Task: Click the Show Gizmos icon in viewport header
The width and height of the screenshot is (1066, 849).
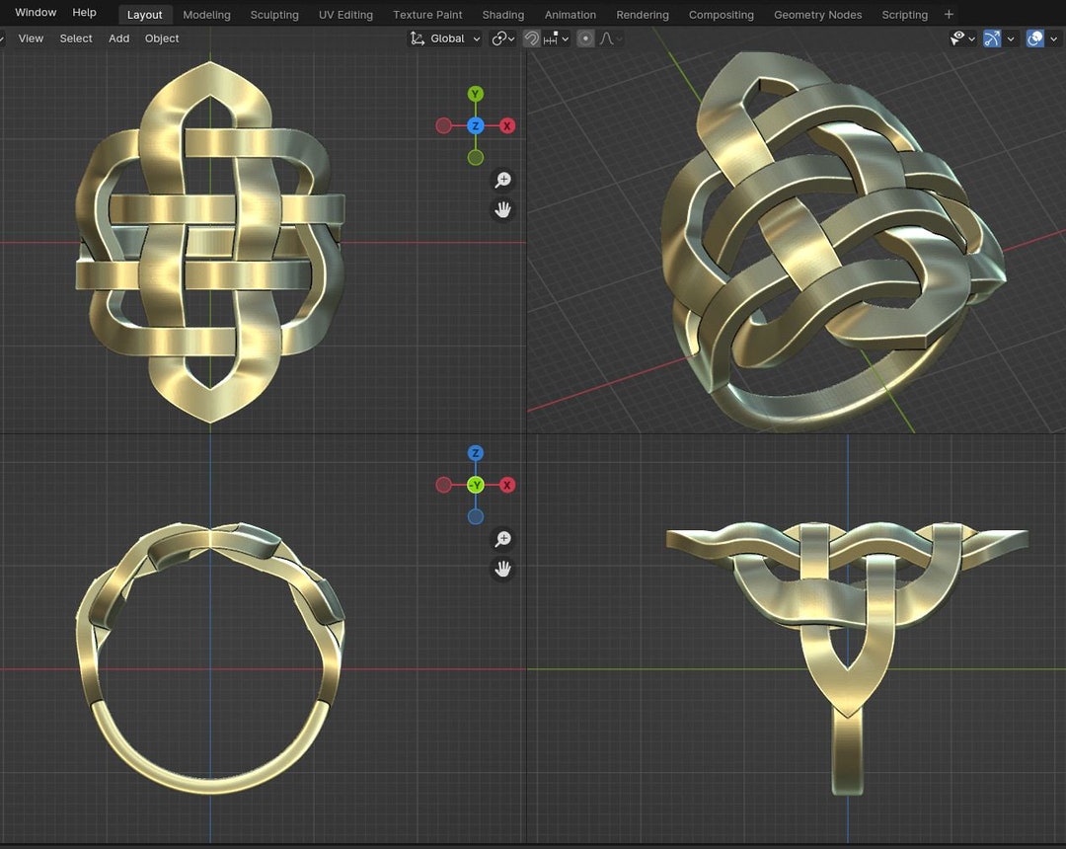Action: tap(990, 39)
